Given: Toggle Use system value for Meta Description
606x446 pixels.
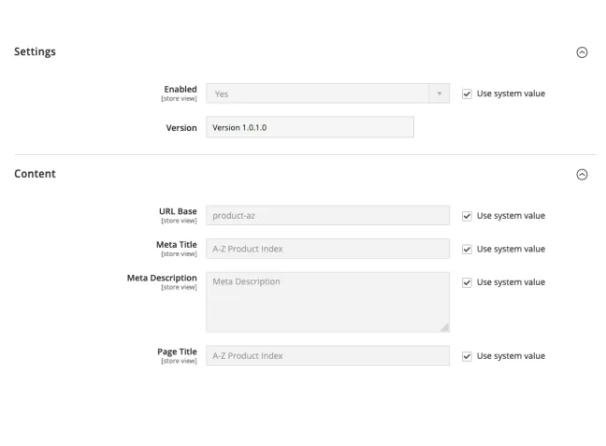Looking at the screenshot, I should tap(468, 282).
